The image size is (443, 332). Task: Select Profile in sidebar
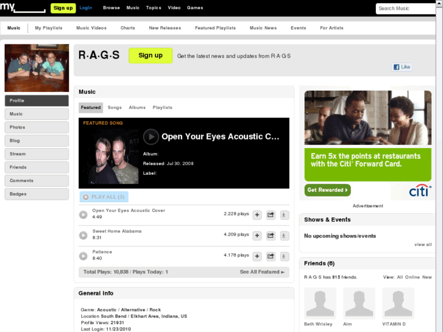pos(37,101)
